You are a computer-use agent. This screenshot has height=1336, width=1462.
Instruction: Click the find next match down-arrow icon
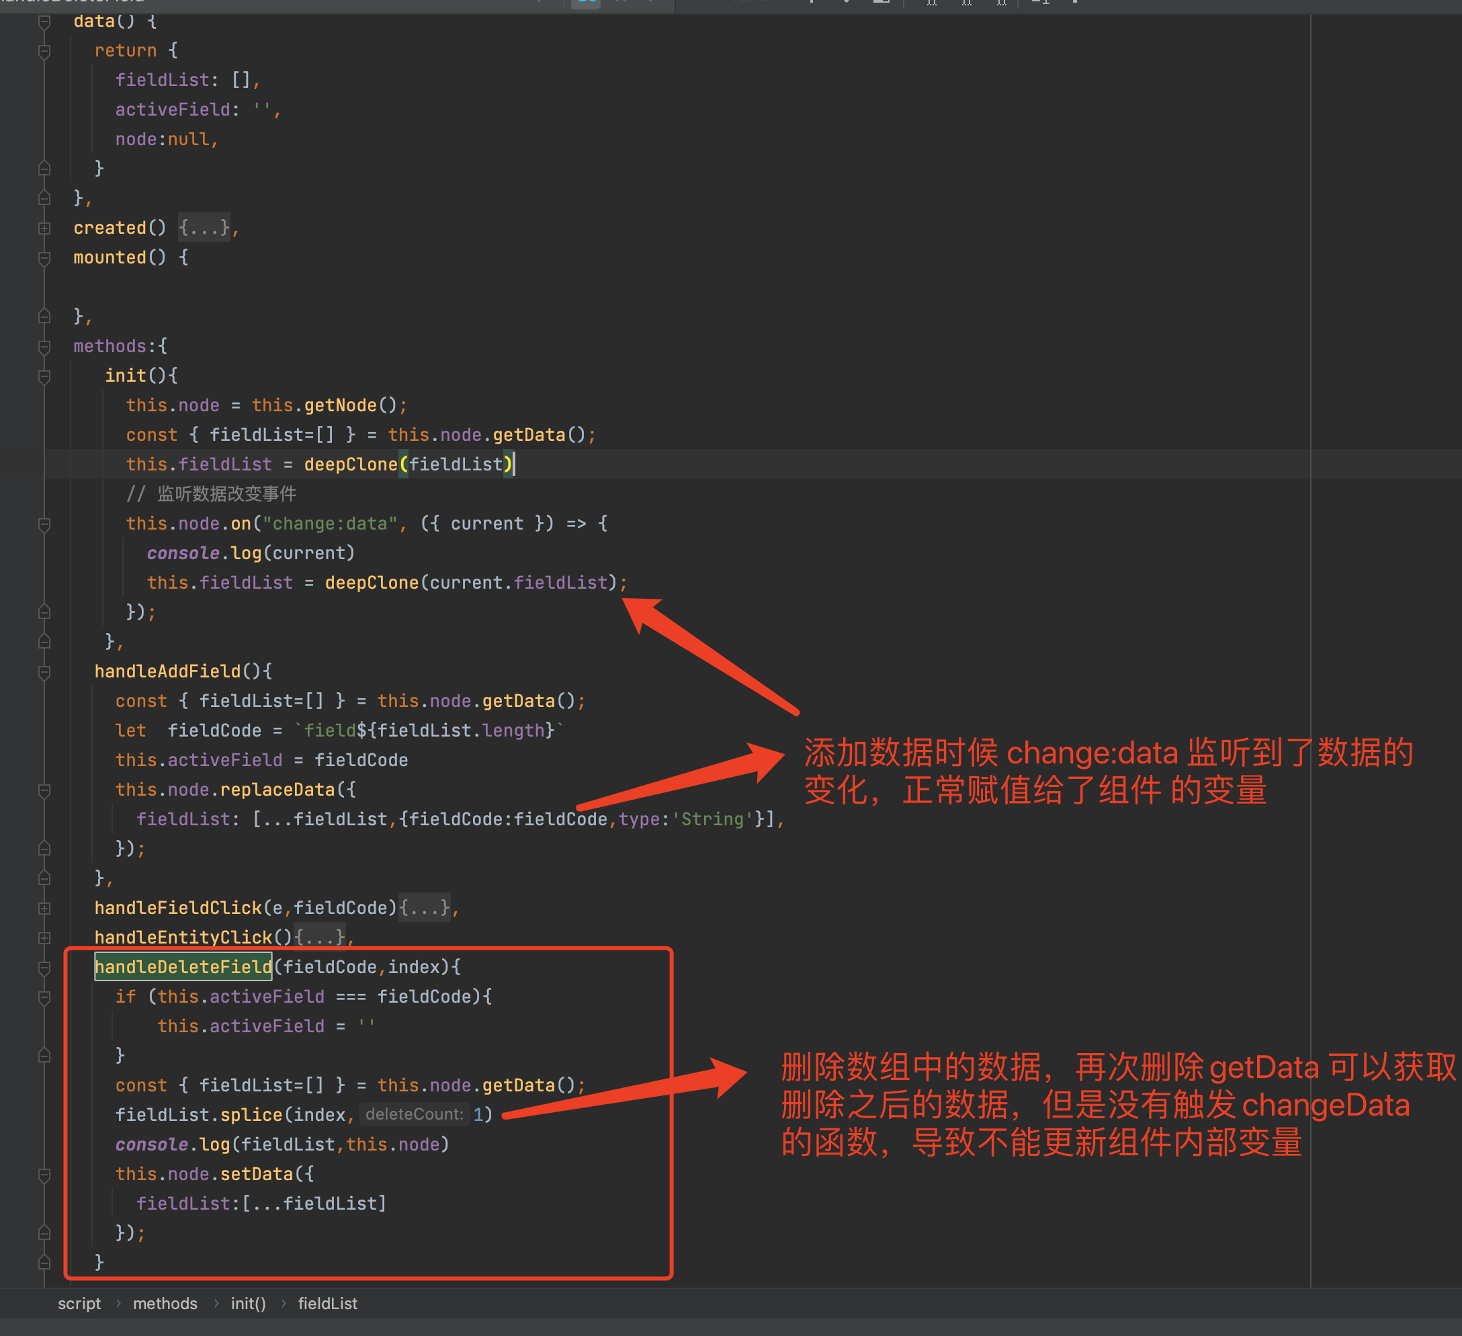(847, 3)
